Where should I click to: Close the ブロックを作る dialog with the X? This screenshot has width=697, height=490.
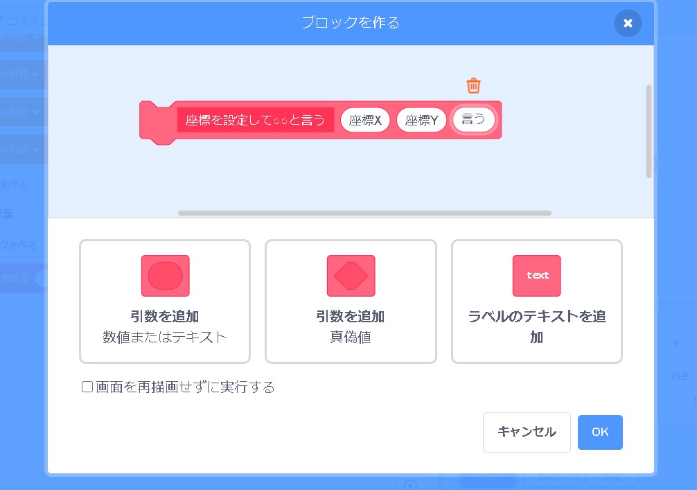click(x=628, y=23)
